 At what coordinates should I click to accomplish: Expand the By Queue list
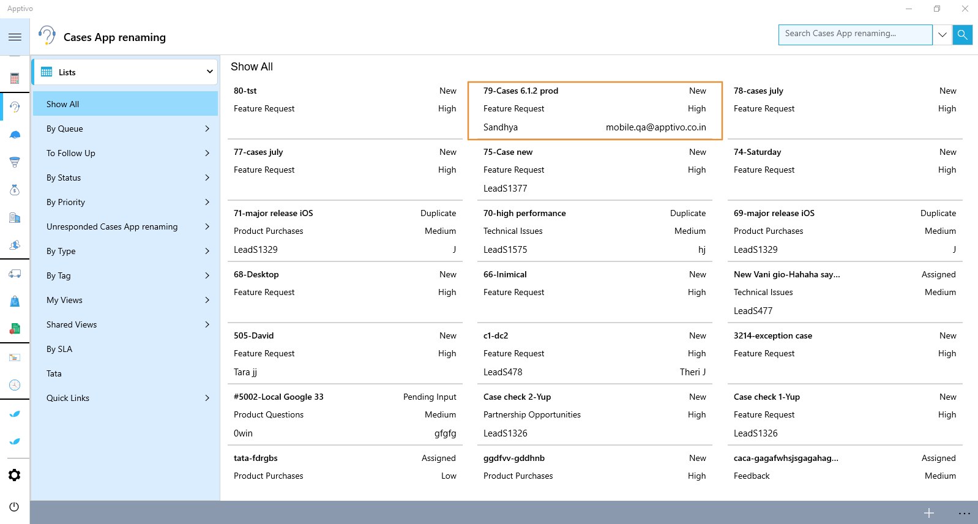125,129
